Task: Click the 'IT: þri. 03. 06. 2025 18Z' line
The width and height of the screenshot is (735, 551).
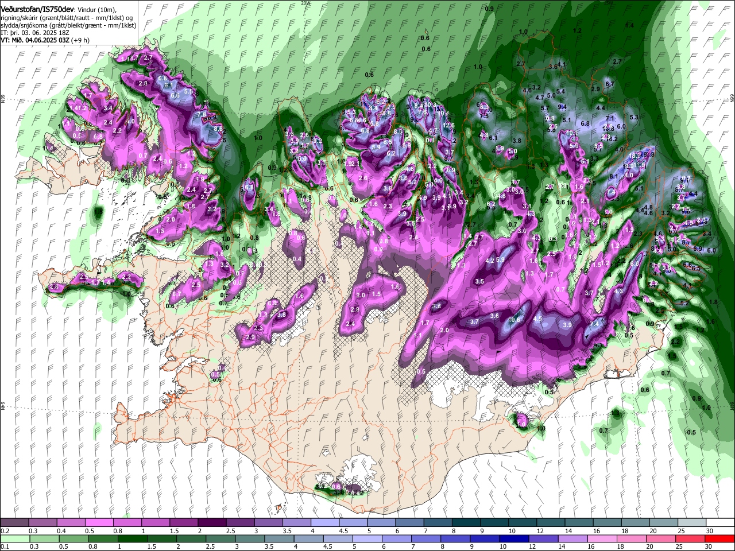Action: tap(33, 33)
